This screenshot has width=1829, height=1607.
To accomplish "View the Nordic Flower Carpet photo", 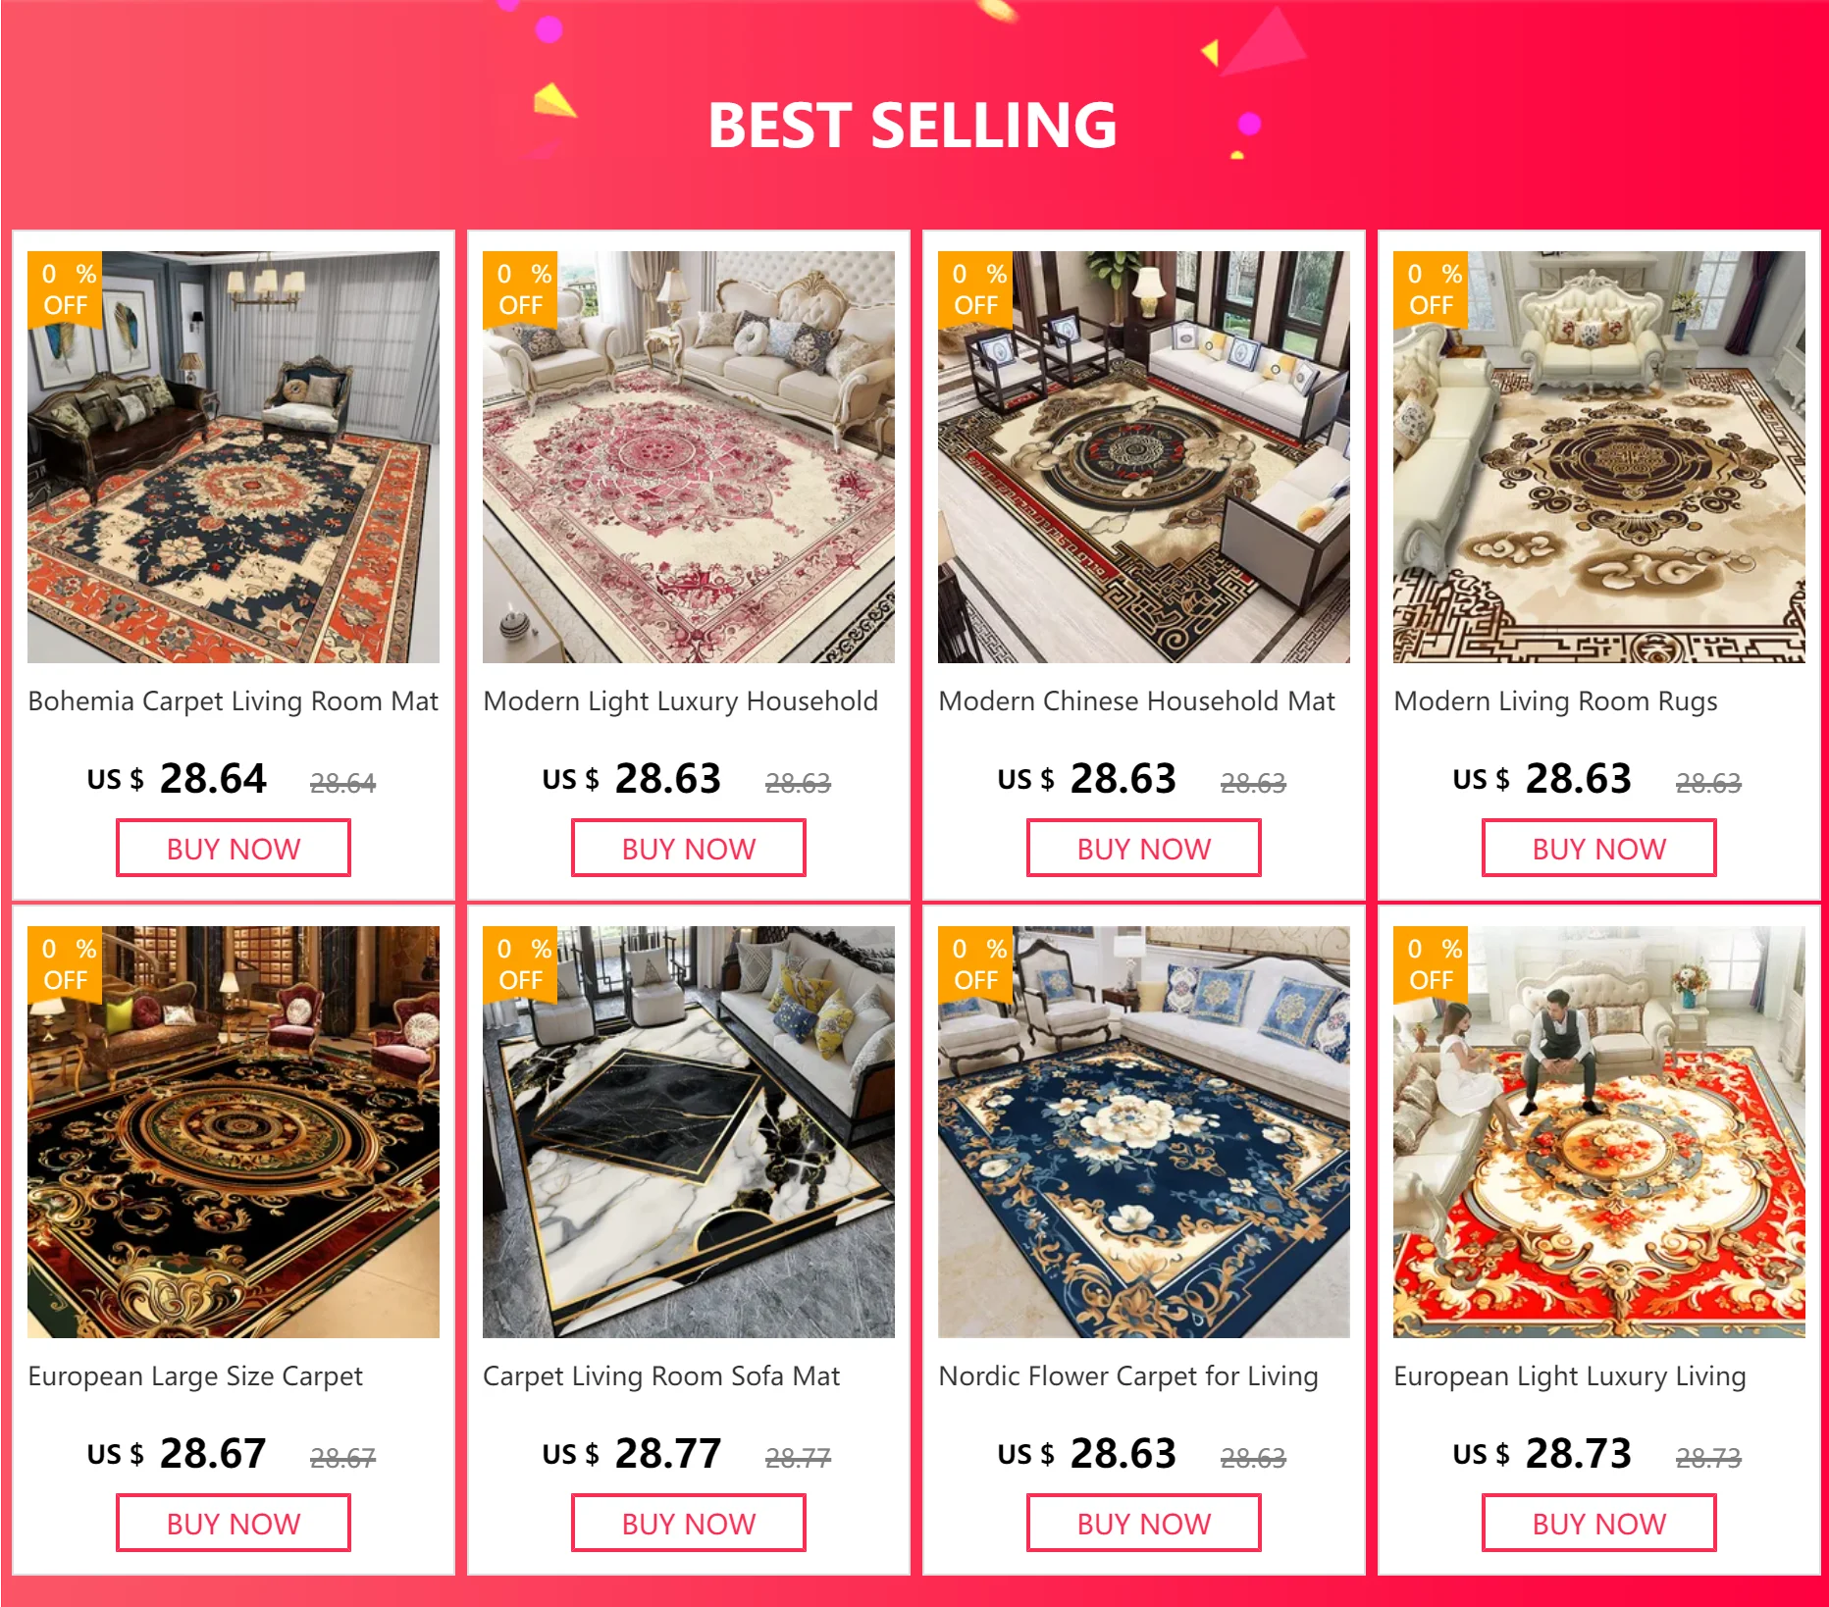I will click(x=1144, y=1132).
